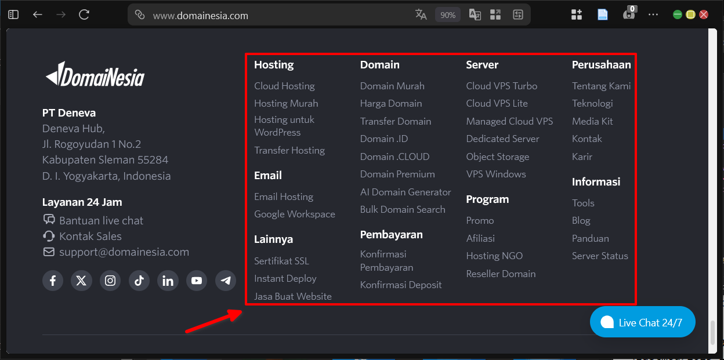Reload the page with the refresh icon

[84, 14]
